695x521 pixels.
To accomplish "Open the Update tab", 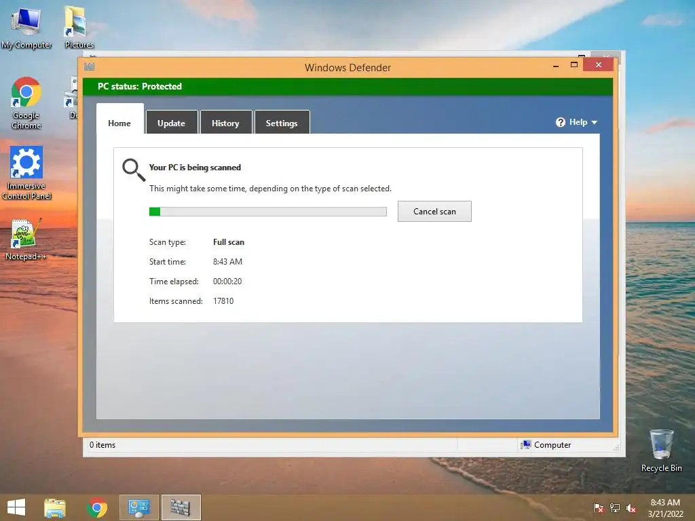I will 172,123.
